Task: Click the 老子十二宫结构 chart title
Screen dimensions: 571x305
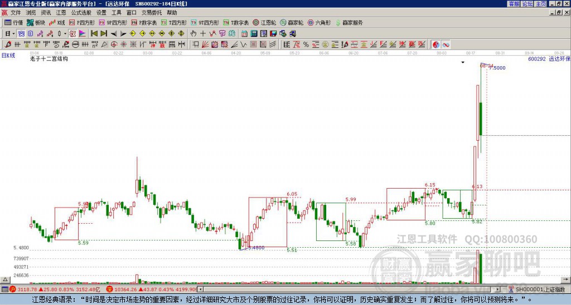Action: (x=49, y=58)
